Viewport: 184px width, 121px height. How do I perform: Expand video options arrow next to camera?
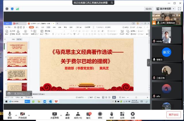(29, 115)
